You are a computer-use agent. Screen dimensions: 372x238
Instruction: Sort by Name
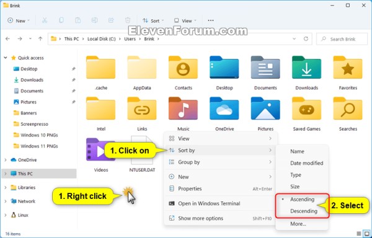[302, 151]
